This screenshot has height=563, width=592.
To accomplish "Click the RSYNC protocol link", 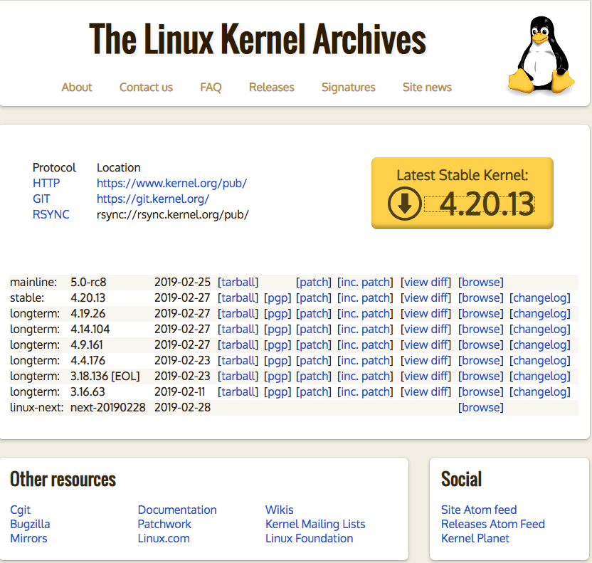I will 51,214.
